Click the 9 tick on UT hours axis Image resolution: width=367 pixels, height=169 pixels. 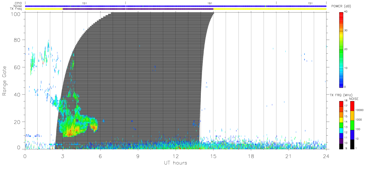click(138, 156)
